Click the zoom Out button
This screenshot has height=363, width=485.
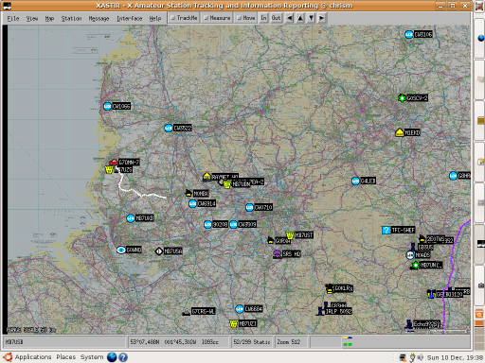pyautogui.click(x=276, y=18)
